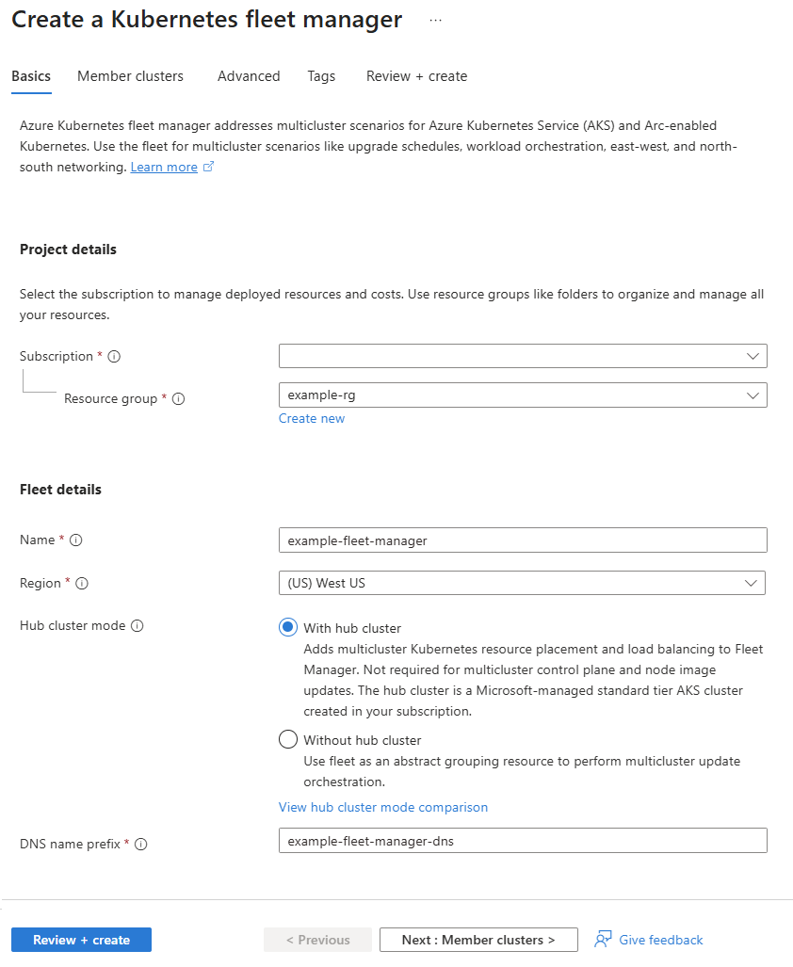Select the With hub cluster option

click(x=288, y=627)
